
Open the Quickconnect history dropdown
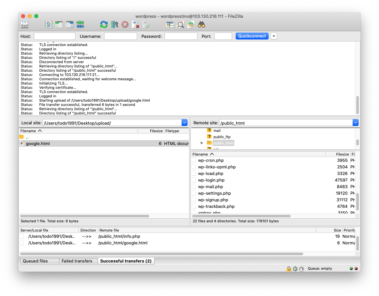click(x=274, y=36)
